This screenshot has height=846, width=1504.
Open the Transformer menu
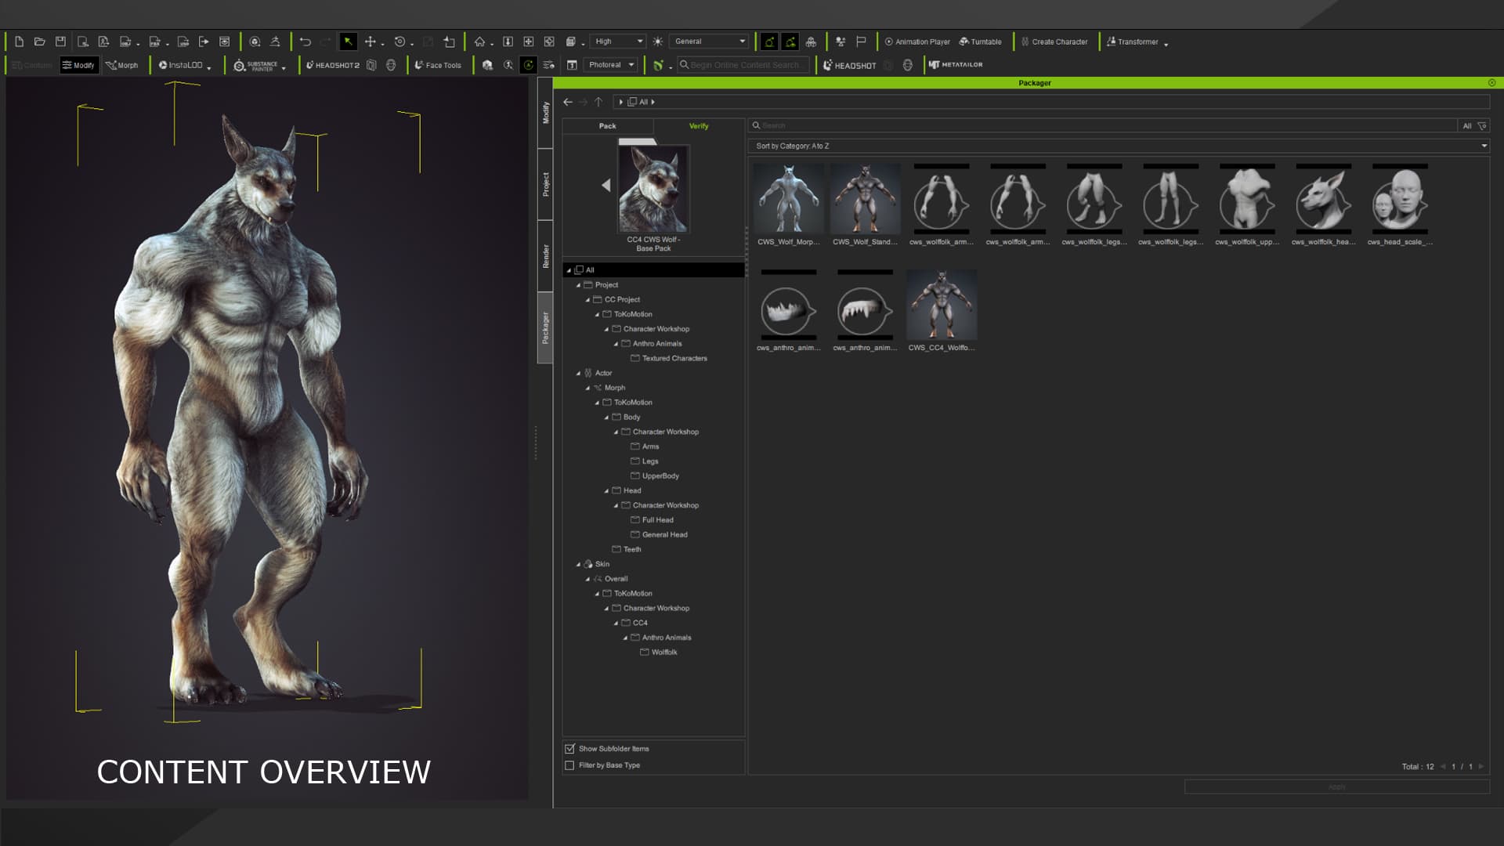pos(1137,42)
